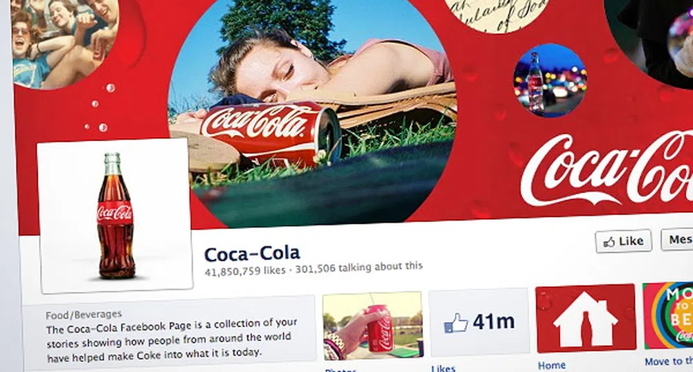
Task: Click the Move to the Beat label
Action: (669, 362)
